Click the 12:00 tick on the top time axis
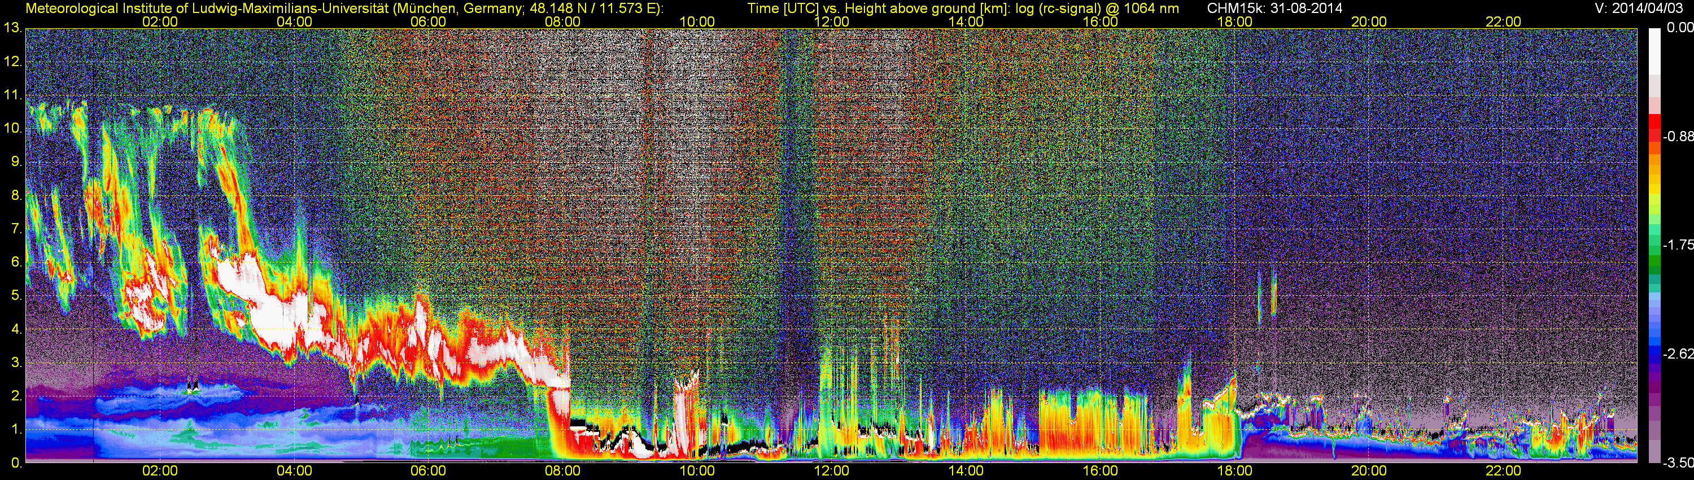 831,21
